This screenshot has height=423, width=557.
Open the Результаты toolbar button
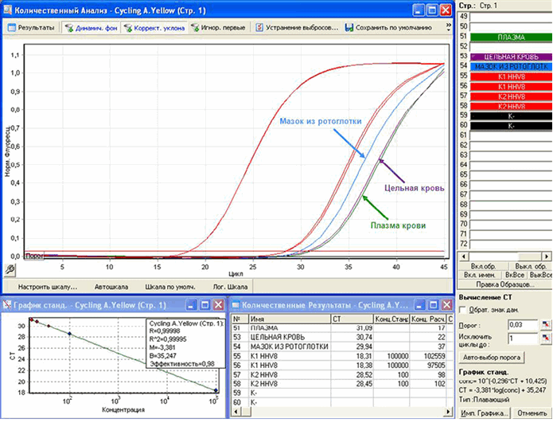[x=32, y=27]
